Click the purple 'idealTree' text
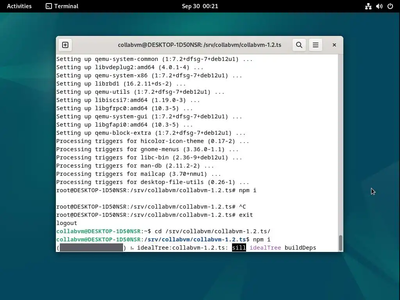This screenshot has width=400, height=300. pos(265,247)
